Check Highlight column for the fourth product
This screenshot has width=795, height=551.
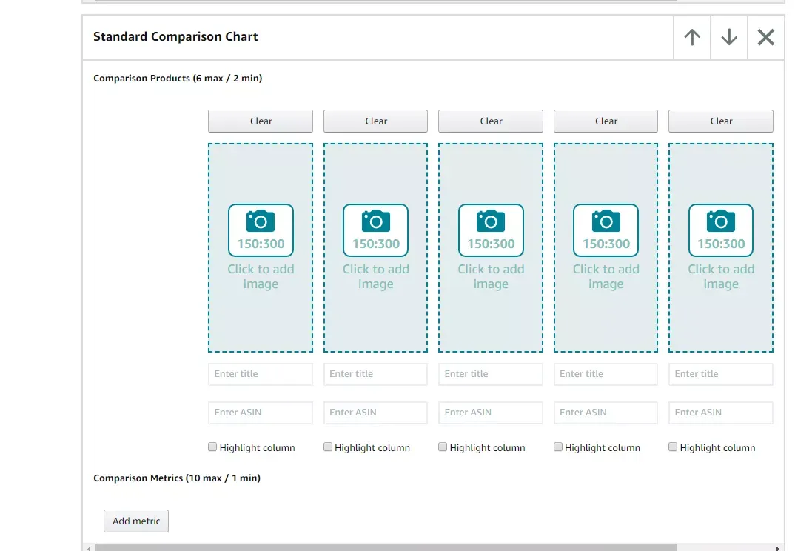coord(557,447)
